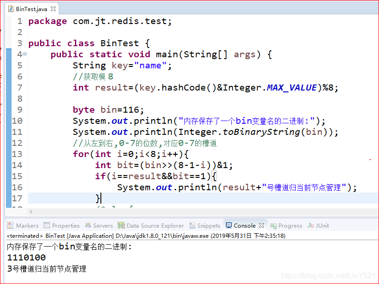Open the Markers view tab
Viewport: 379px width, 284px height.
[x=23, y=225]
